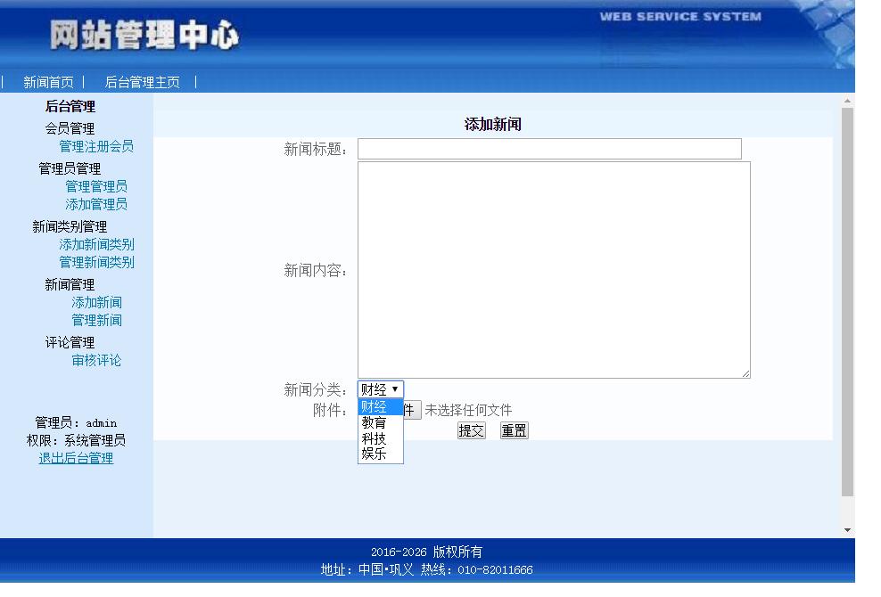Click inside the 新闻内容 content textarea
Screen dimensions: 881x597
(x=553, y=267)
